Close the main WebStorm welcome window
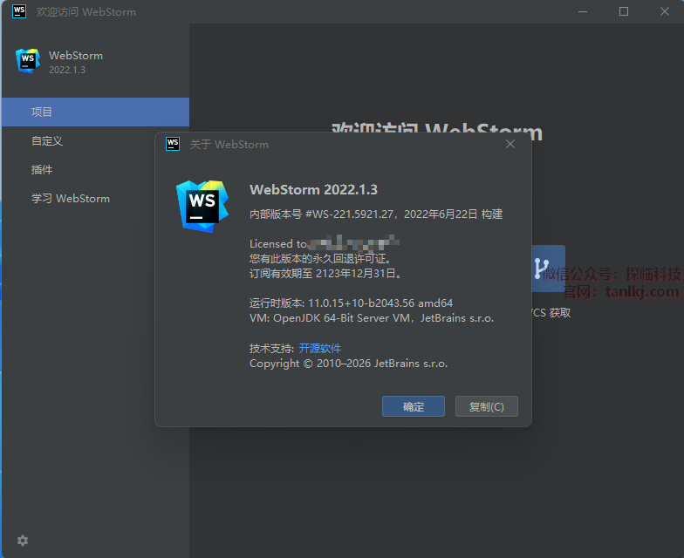 tap(665, 11)
